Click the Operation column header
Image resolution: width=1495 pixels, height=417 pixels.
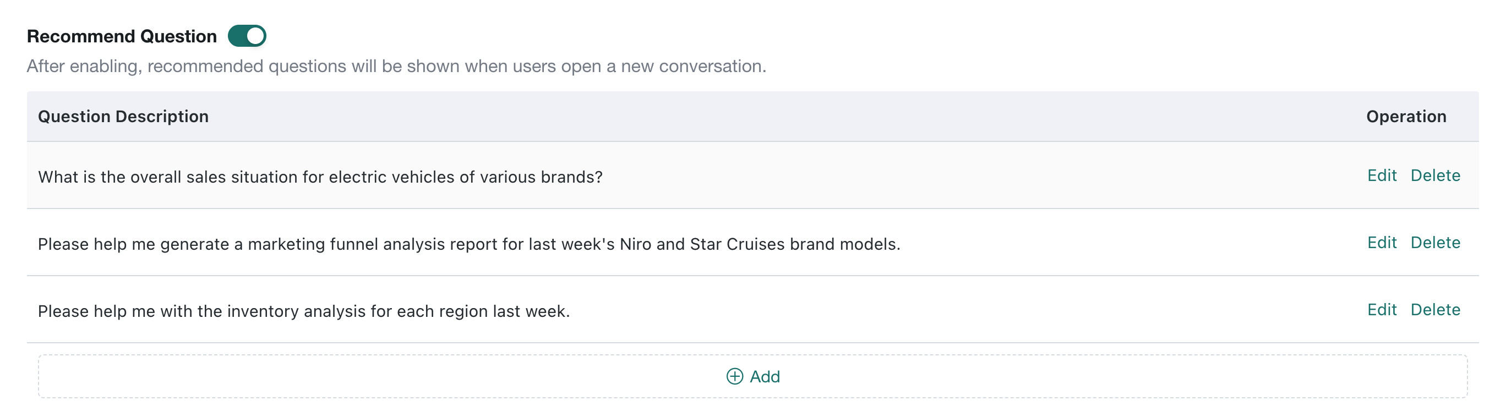1406,117
